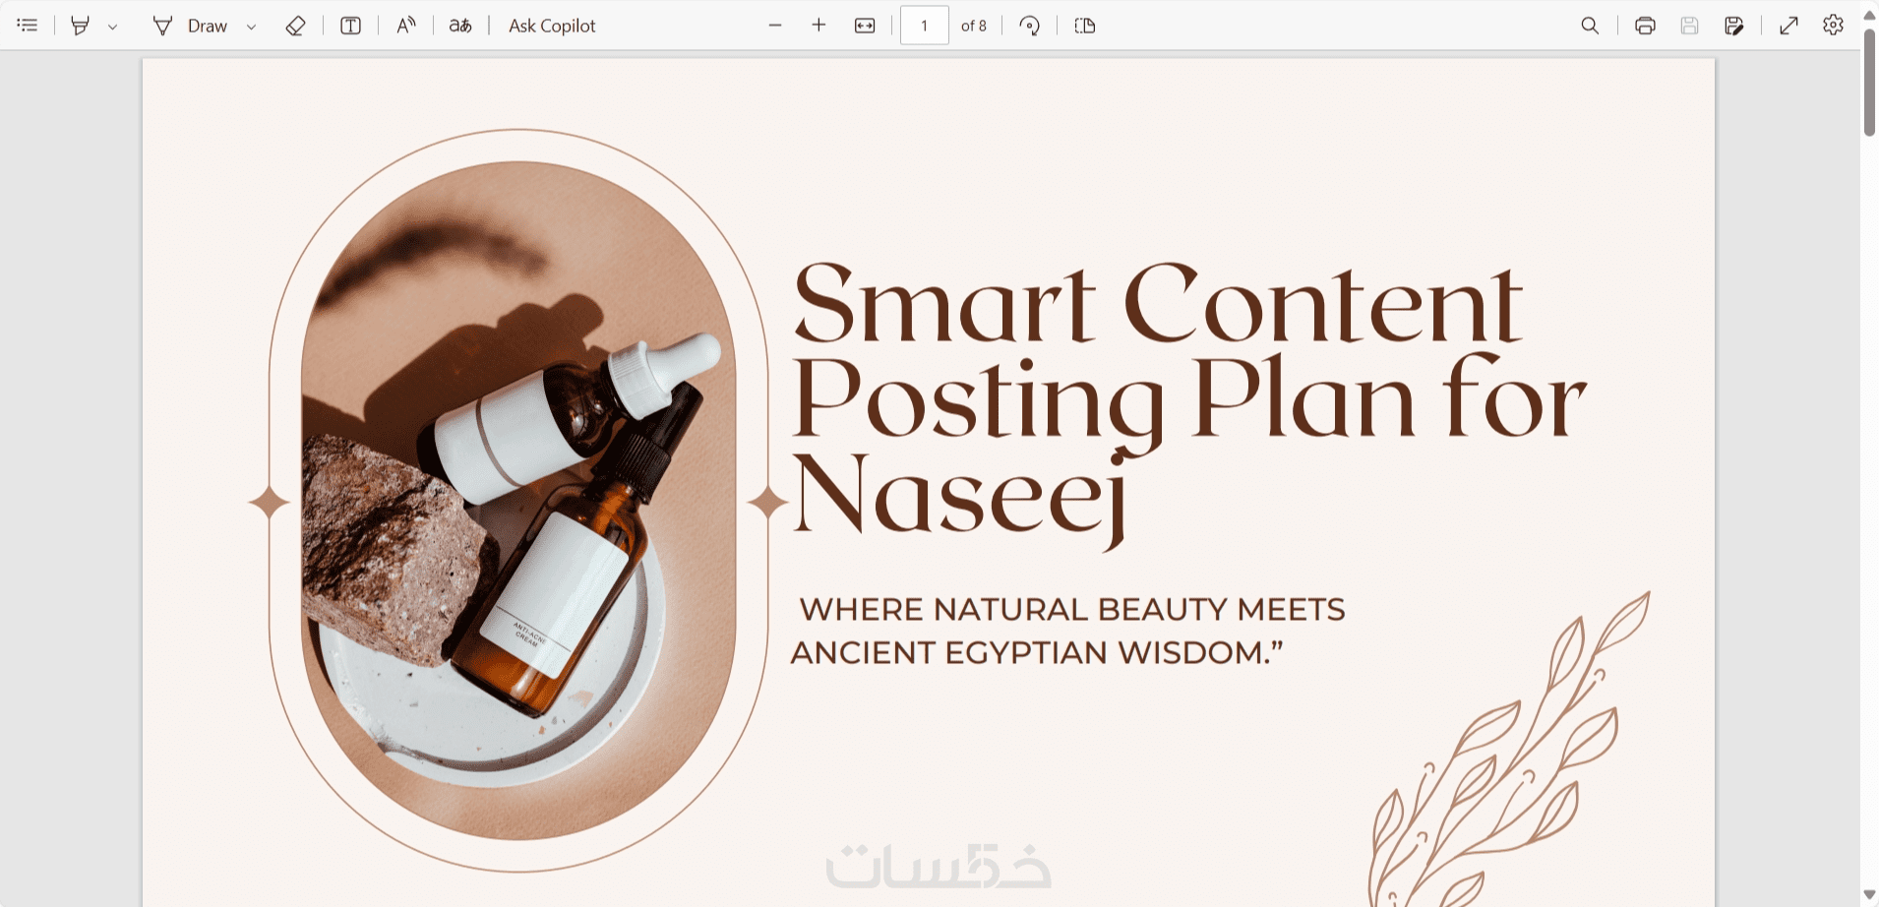Open the table of contents panel
1879x907 pixels.
click(x=28, y=26)
